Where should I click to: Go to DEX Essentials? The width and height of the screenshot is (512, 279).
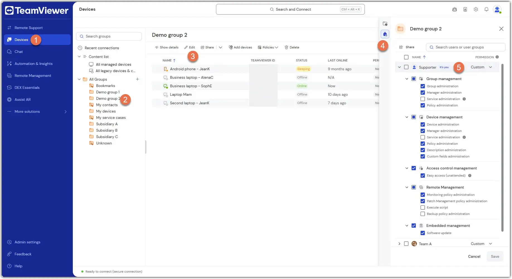[37, 88]
